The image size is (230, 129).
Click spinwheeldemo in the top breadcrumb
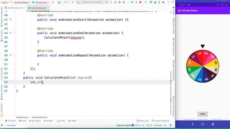[22, 2]
